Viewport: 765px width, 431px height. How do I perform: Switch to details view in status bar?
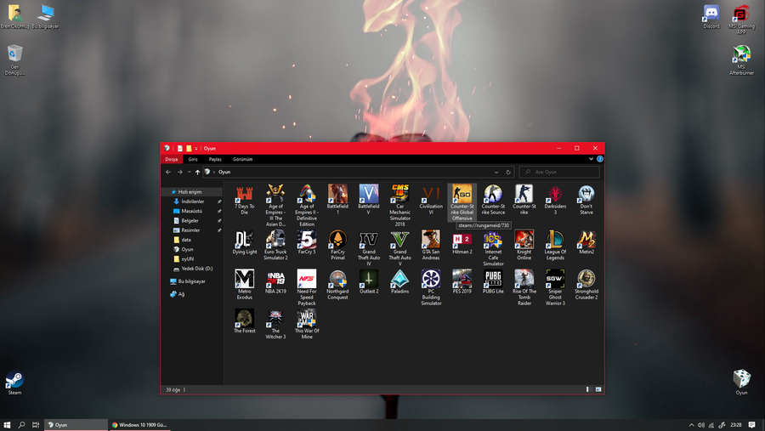(588, 389)
